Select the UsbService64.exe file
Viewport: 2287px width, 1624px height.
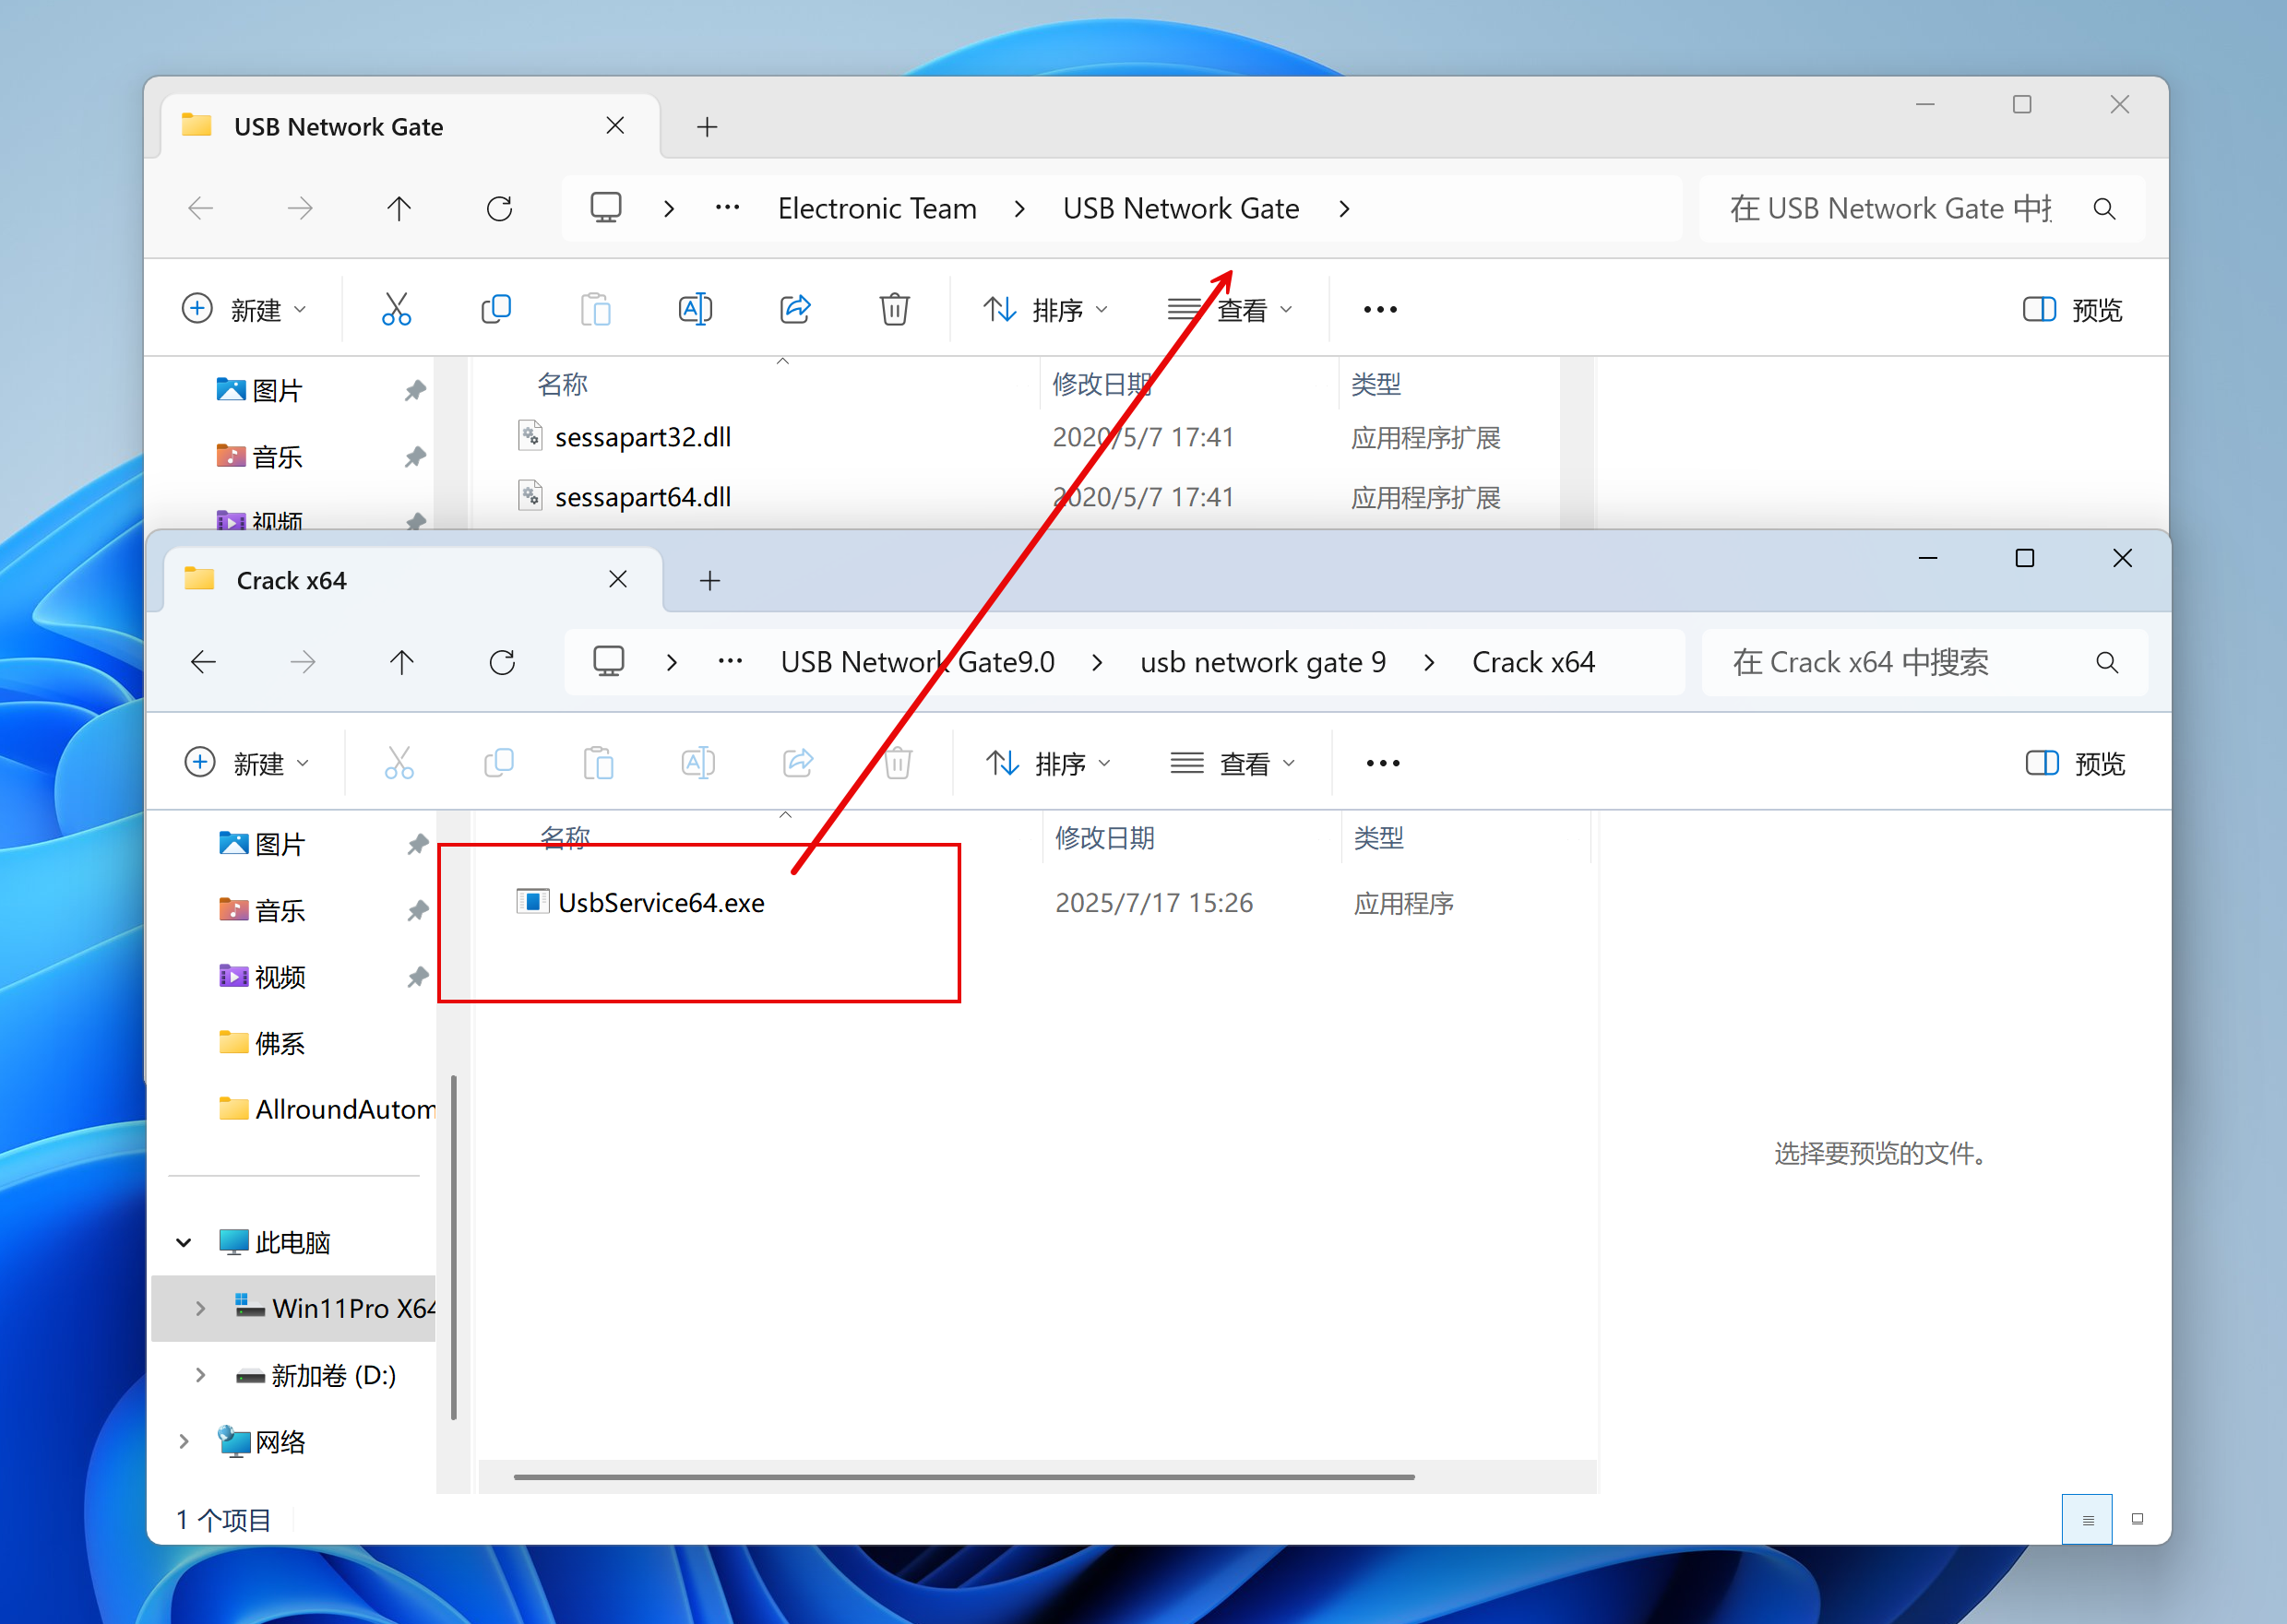[661, 902]
